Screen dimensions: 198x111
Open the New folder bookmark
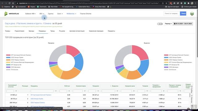[53, 7]
